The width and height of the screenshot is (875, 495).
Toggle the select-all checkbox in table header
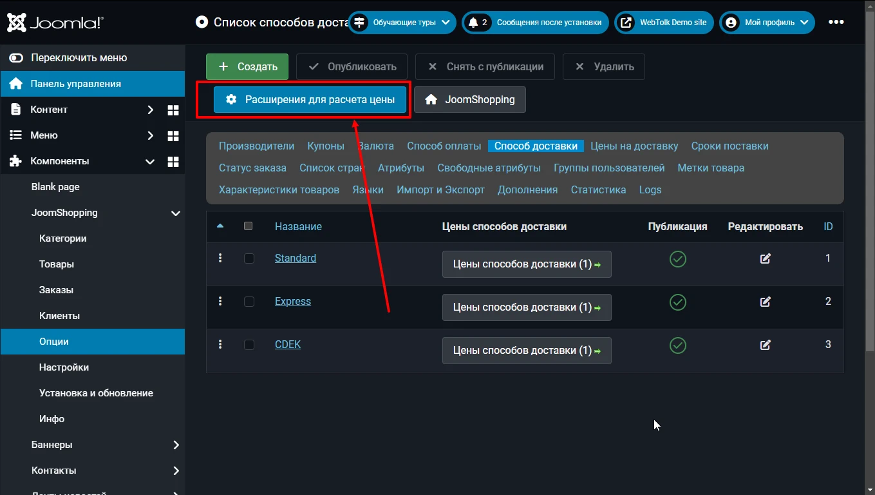pyautogui.click(x=249, y=226)
